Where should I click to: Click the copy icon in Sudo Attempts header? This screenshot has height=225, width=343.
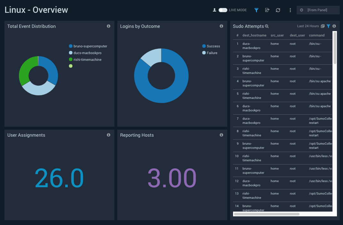pyautogui.click(x=323, y=26)
